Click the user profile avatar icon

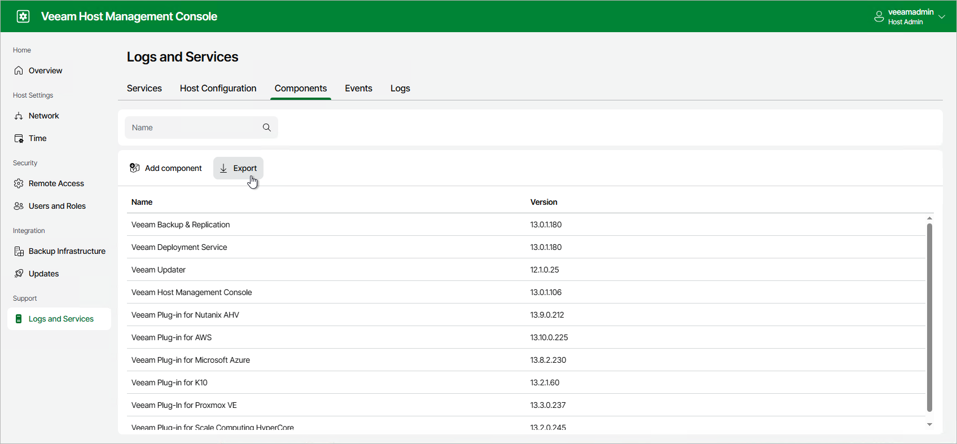click(x=879, y=16)
